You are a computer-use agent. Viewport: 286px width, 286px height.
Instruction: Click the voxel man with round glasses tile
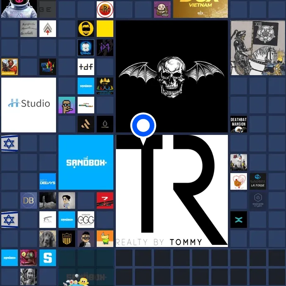click(86, 239)
